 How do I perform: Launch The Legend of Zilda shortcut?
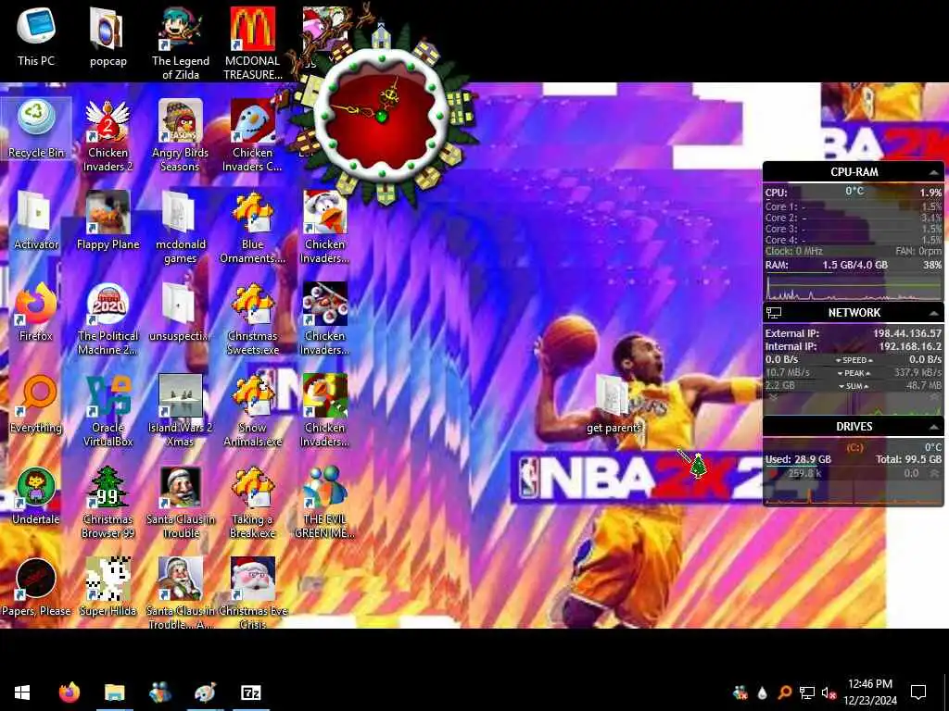click(x=181, y=43)
